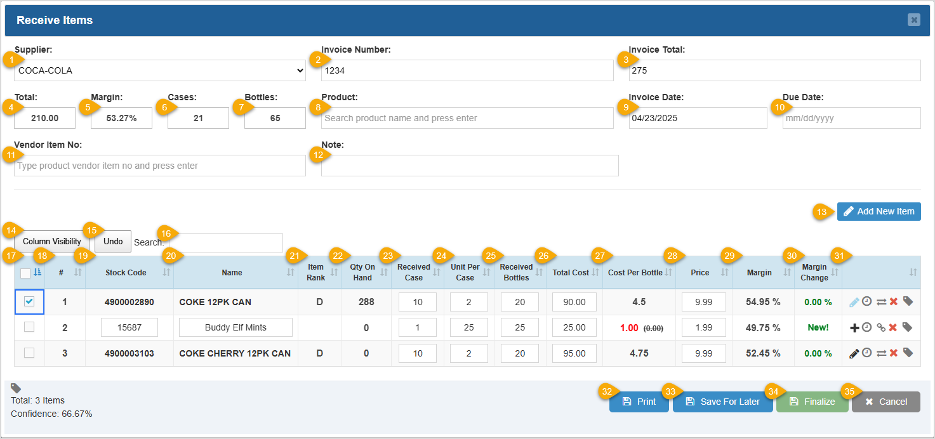Click the link icon on the Buddy Elf Mints row

tap(880, 327)
